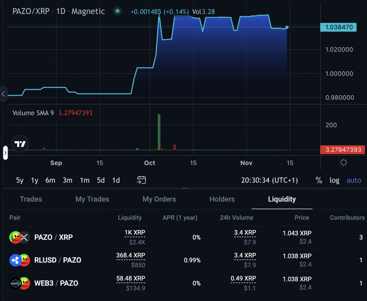Sort table by the Liquidity column header
The image size is (367, 301).
click(x=130, y=218)
